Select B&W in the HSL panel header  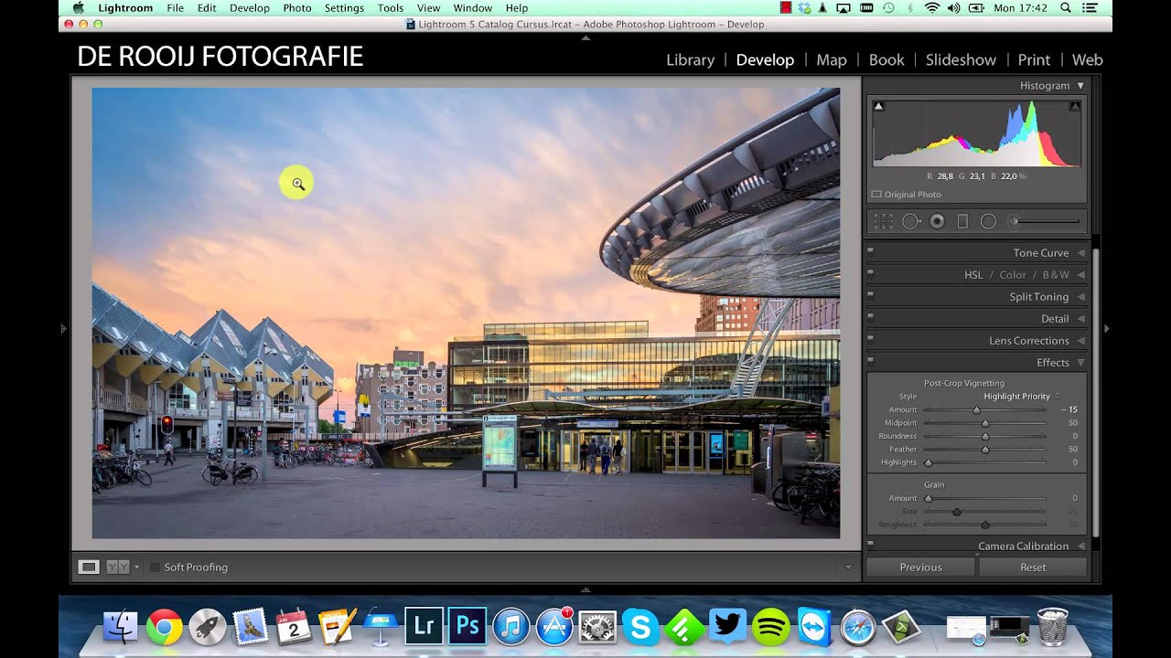click(1056, 275)
